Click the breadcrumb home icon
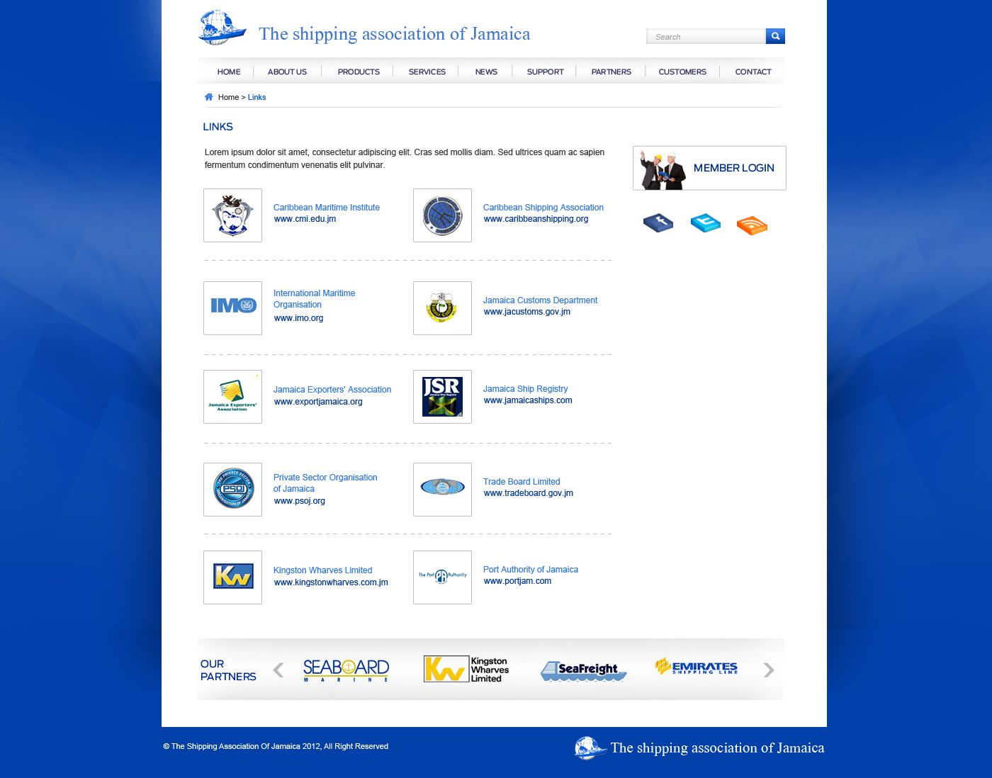Image resolution: width=992 pixels, height=778 pixels. (x=209, y=97)
